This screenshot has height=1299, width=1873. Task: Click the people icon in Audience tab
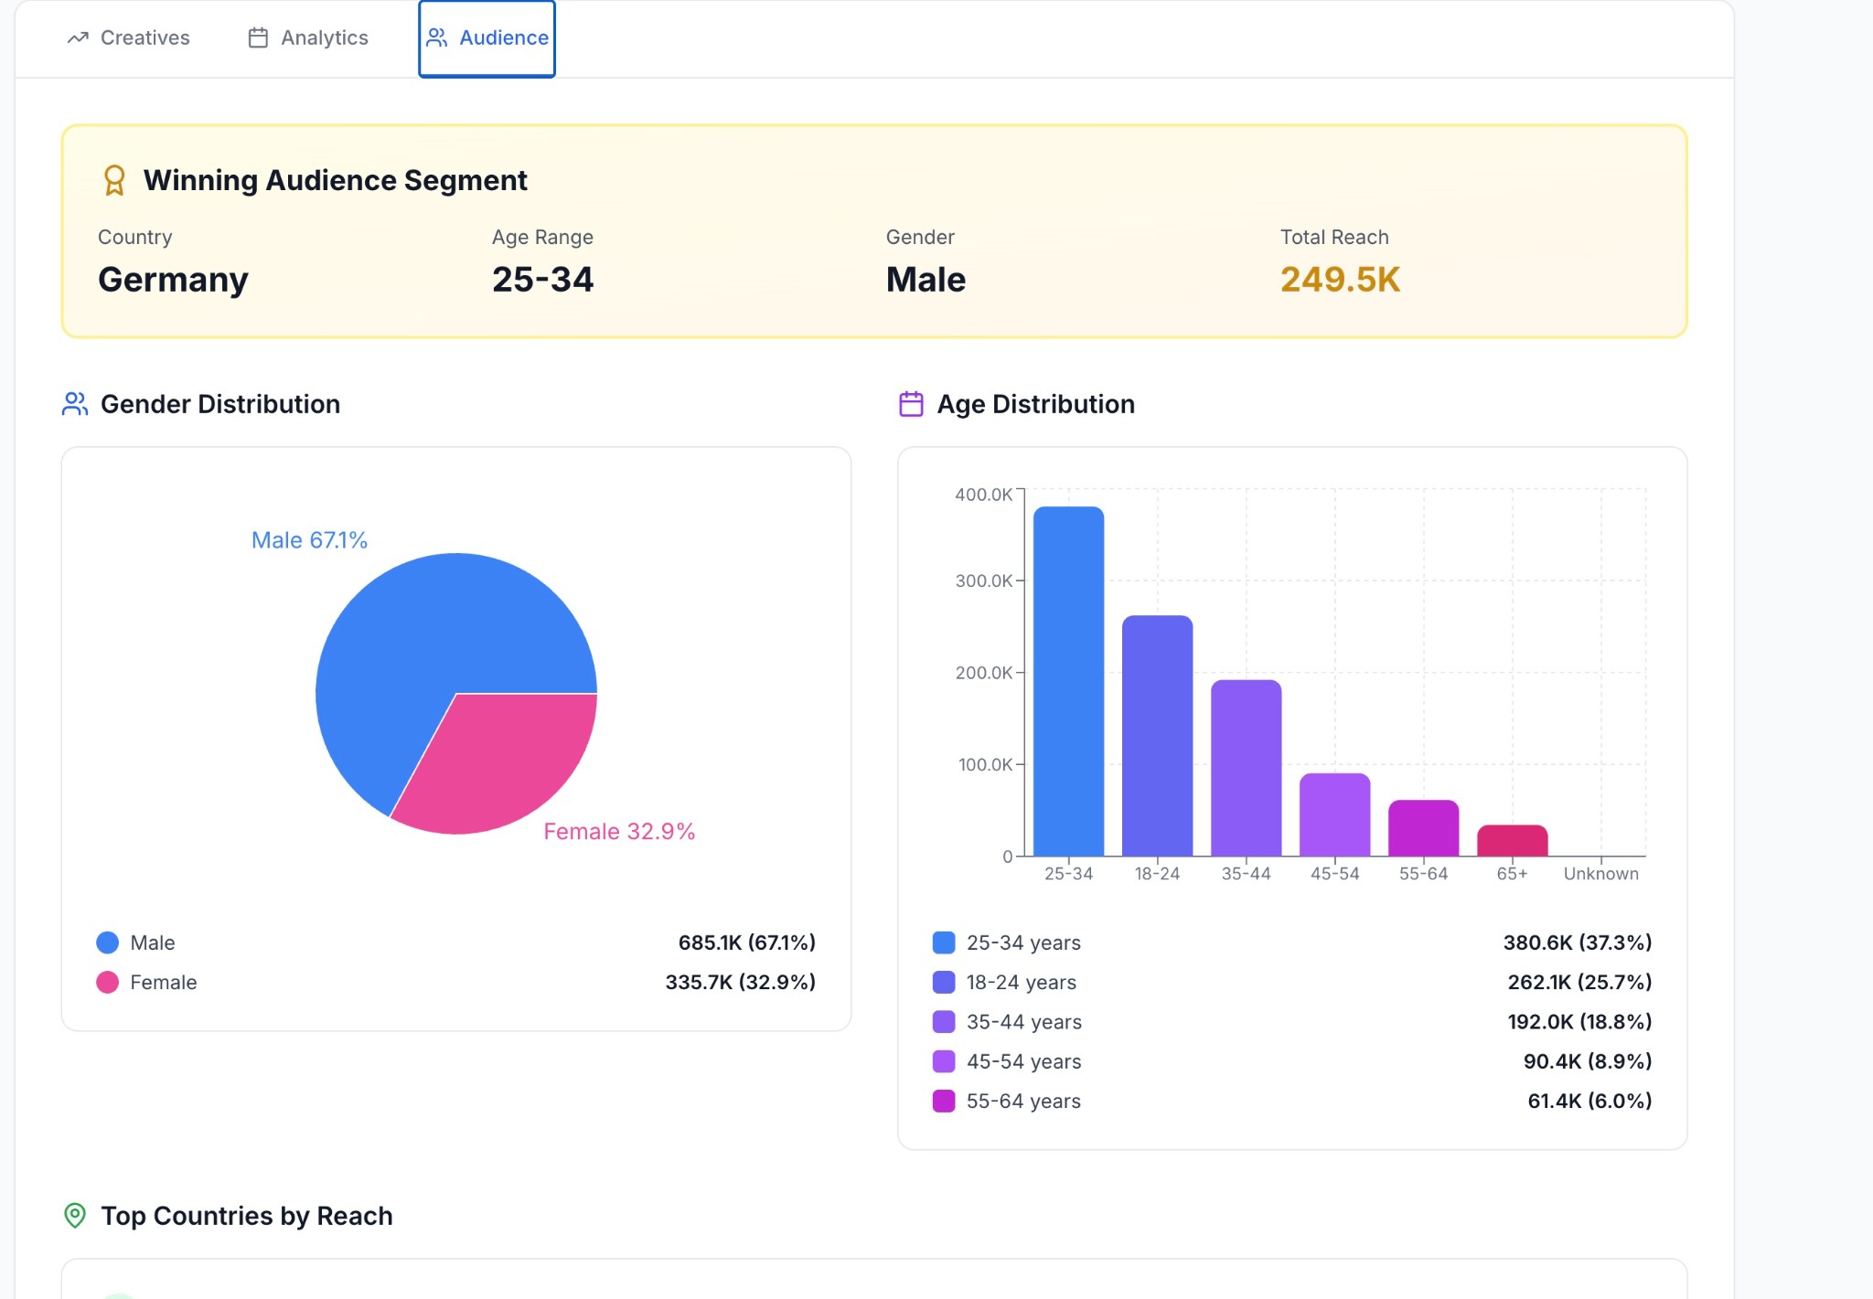click(437, 37)
